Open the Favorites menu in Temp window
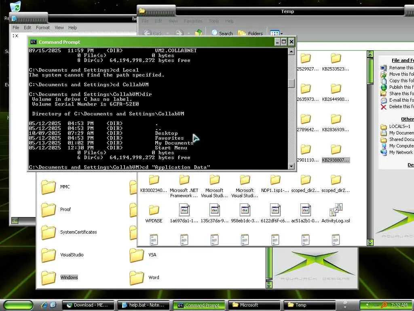The width and height of the screenshot is (414, 311). click(193, 21)
